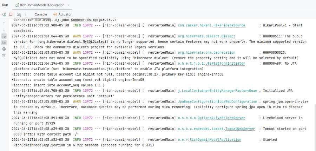The height and width of the screenshot is (151, 316).
Task: Click the 'running on port 35729' line
Action: 34,123
